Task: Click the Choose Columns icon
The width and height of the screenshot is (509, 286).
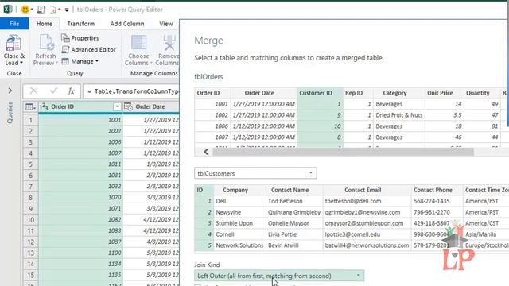Action: point(138,43)
